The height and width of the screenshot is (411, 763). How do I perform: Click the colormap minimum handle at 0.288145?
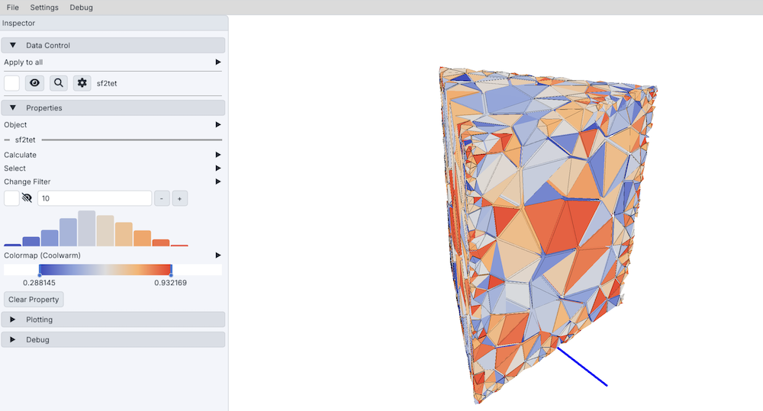pyautogui.click(x=40, y=275)
